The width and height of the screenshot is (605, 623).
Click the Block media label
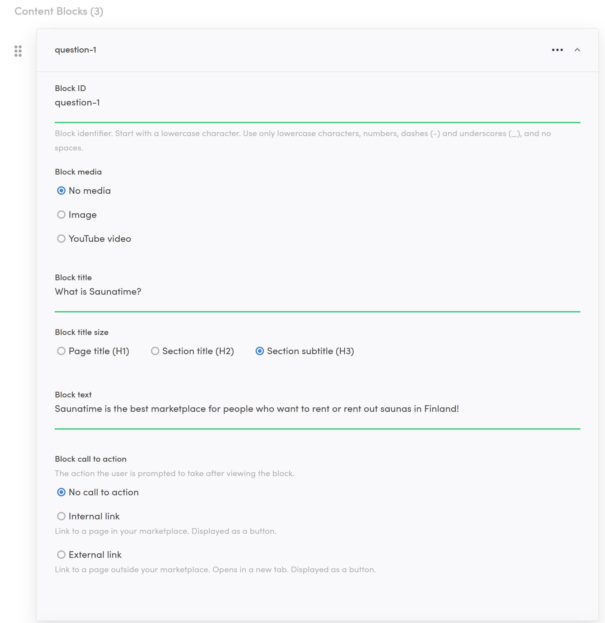[78, 172]
